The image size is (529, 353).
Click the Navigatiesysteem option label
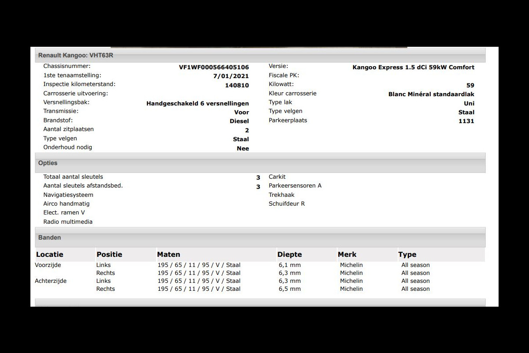pyautogui.click(x=68, y=195)
